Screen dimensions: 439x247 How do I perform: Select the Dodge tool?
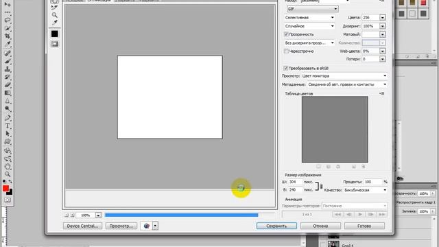8,108
